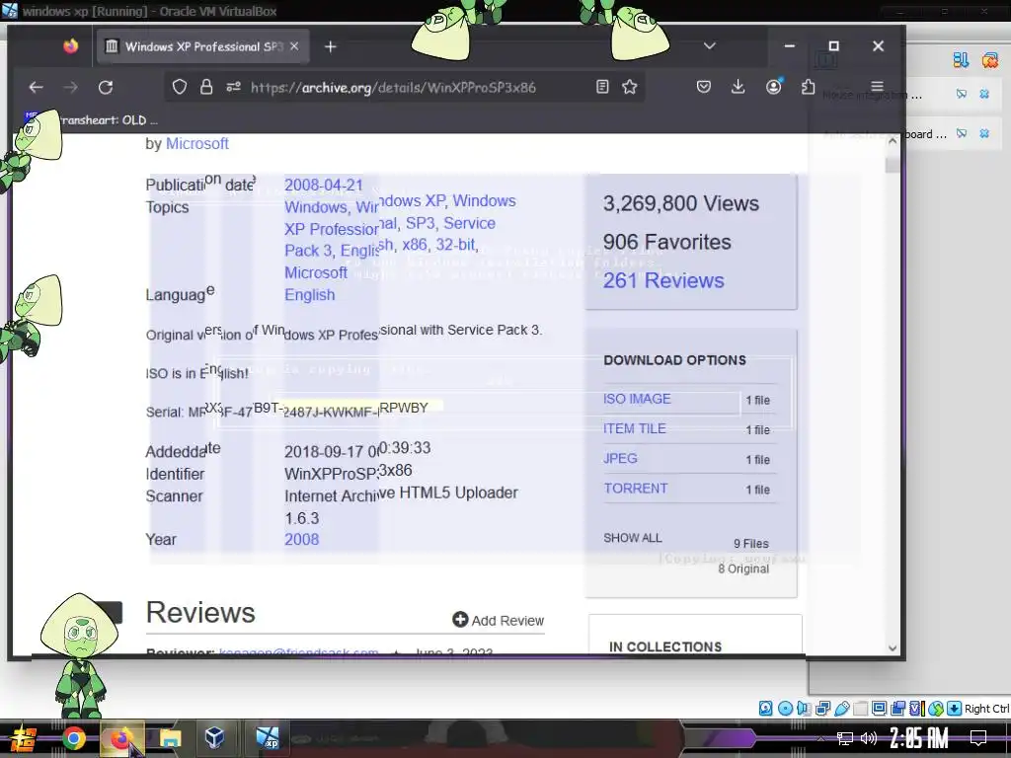Click the VirtualBox keyboard capture arrow icon
The width and height of the screenshot is (1011, 758).
click(955, 709)
